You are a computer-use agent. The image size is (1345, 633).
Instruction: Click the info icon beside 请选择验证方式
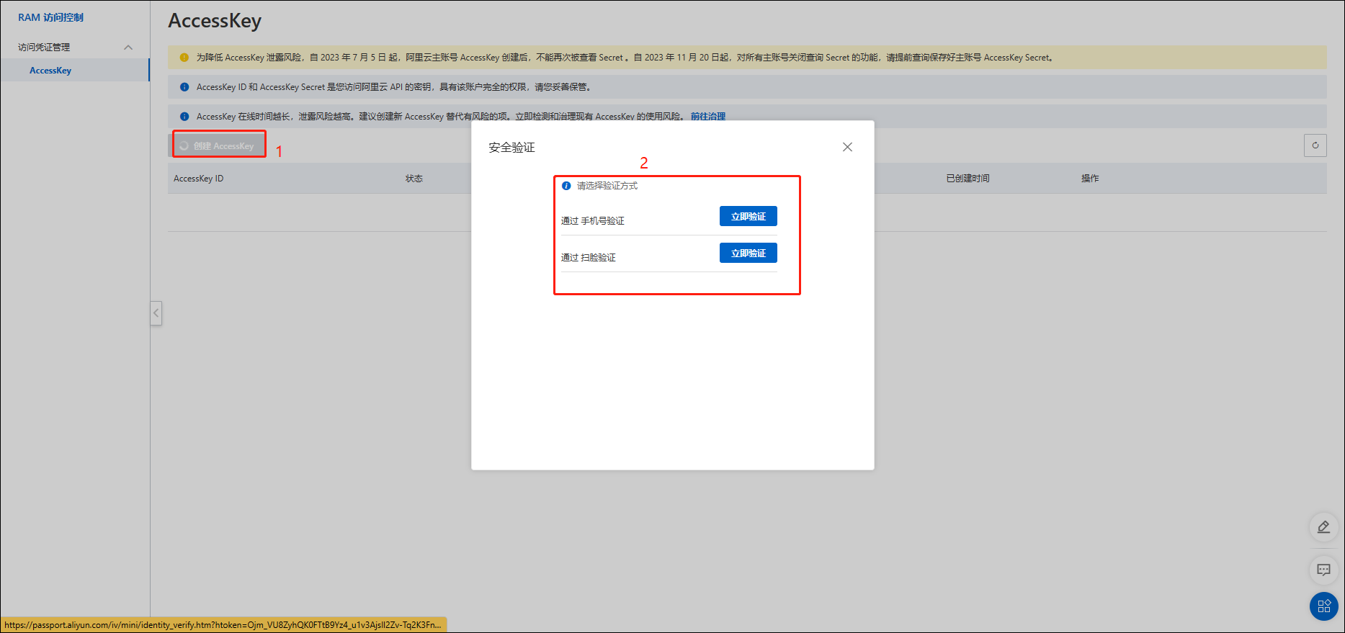tap(566, 186)
